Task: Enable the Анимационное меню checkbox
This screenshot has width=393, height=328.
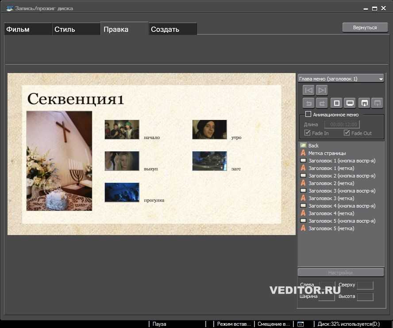Action: 308,115
